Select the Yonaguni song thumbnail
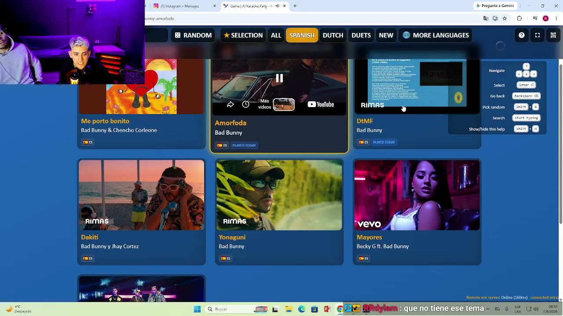This screenshot has height=316, width=563. click(279, 195)
